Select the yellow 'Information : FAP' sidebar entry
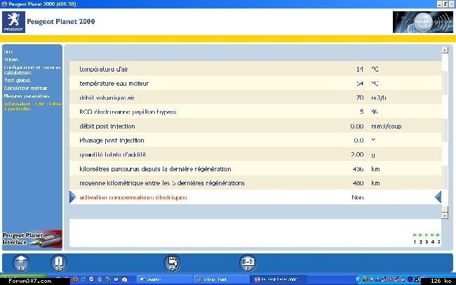456x285 pixels. [32, 106]
